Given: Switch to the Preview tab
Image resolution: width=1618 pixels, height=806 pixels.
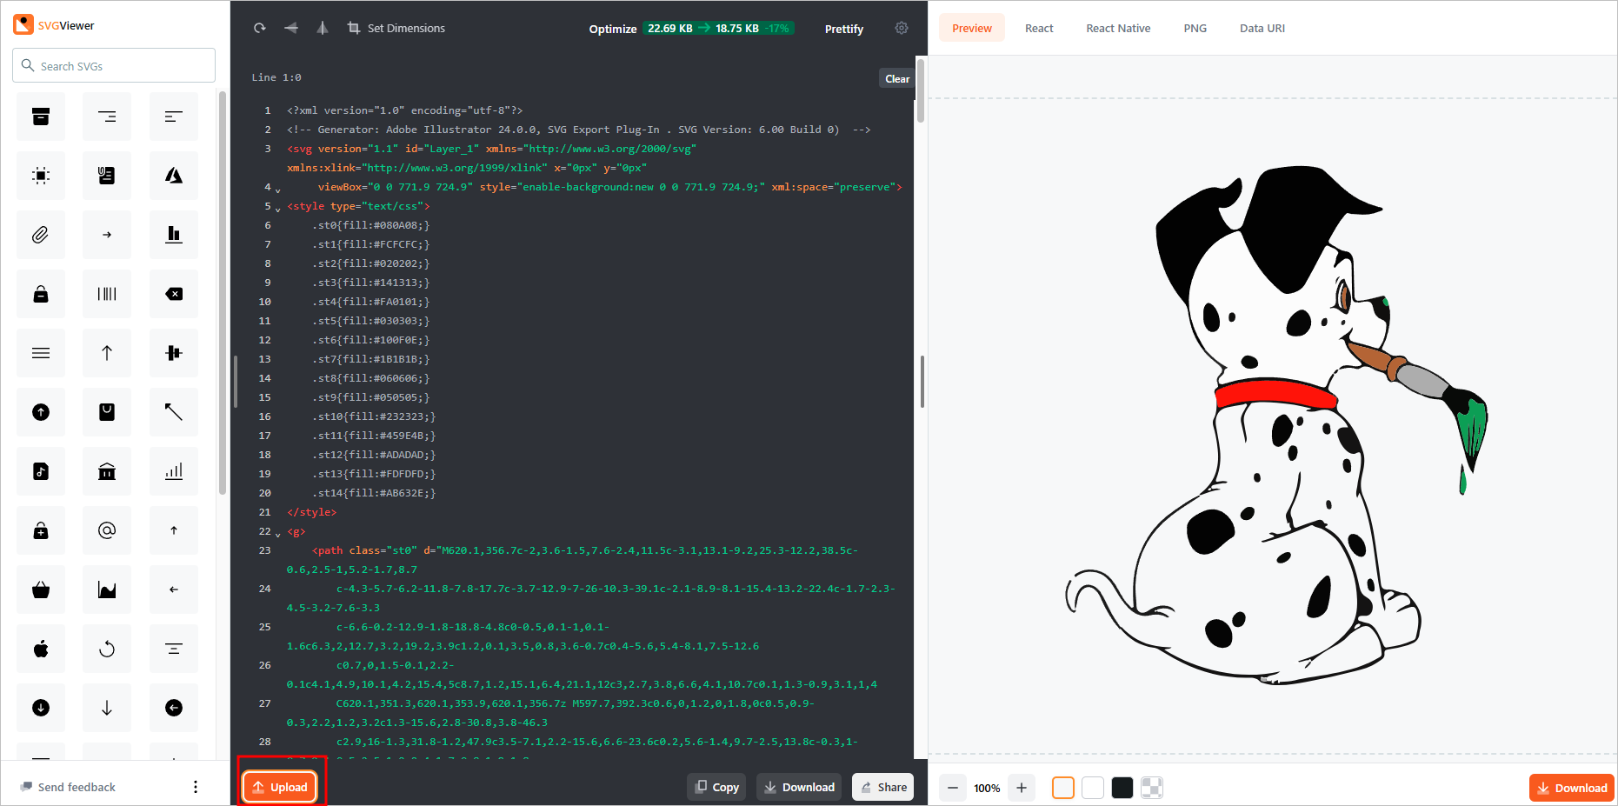Looking at the screenshot, I should coord(971,28).
